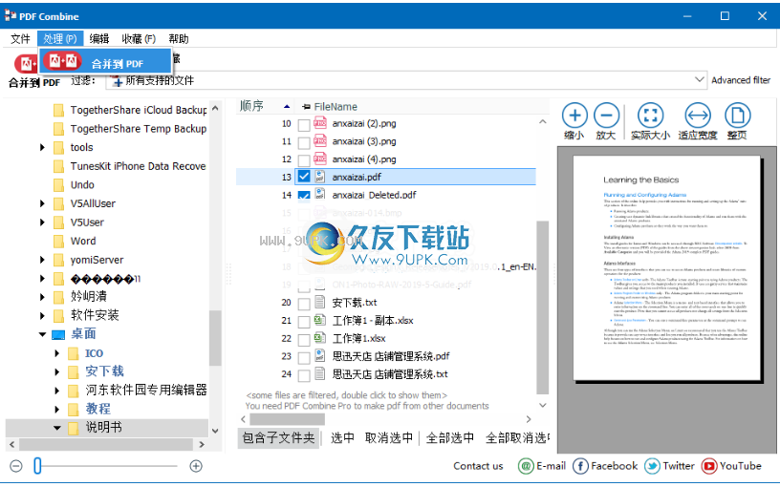Click the PDF icon of 思迅天店 店铺管理系统.pdf
Image resolution: width=780 pixels, height=487 pixels.
320,356
